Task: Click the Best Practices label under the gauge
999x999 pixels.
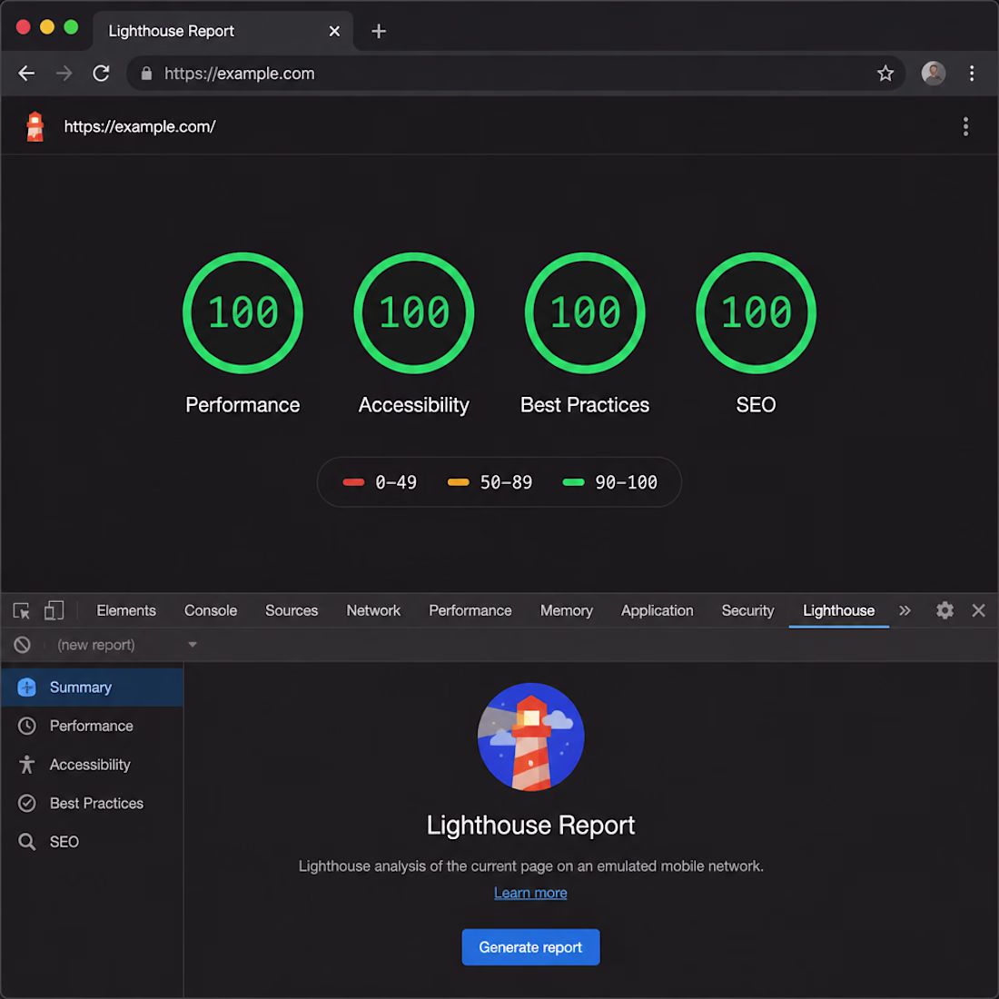Action: (585, 404)
